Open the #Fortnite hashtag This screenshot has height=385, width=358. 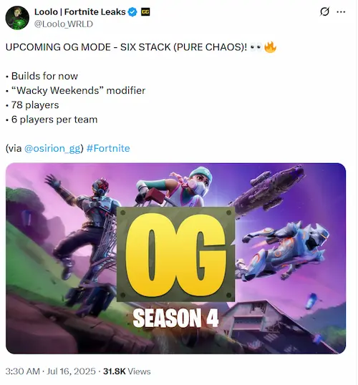coord(108,148)
